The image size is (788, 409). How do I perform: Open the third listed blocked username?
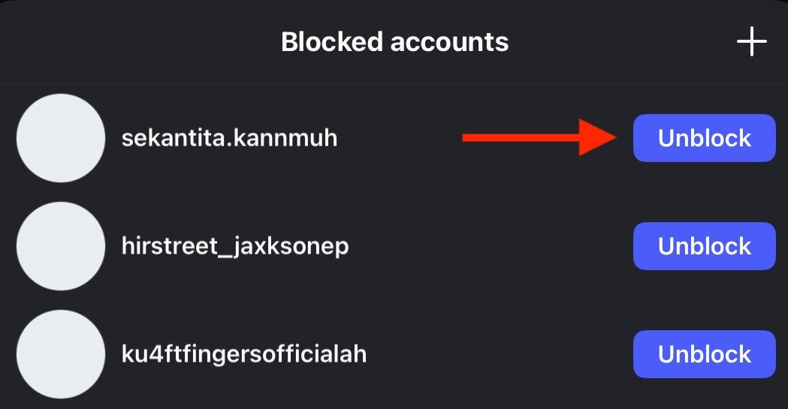click(x=244, y=354)
